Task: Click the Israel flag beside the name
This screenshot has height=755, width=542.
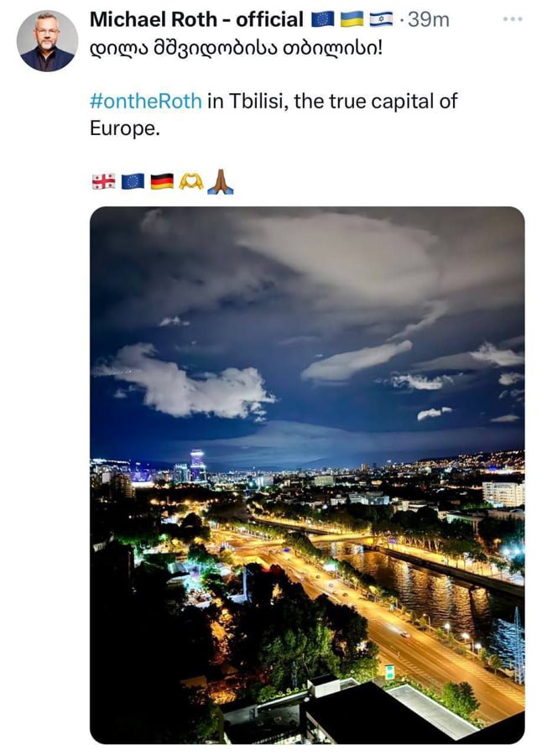Action: click(380, 18)
